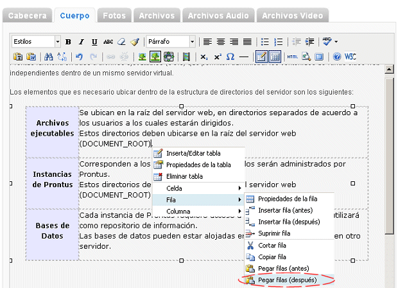Paste as plain text icon
Viewport: 398px width, 288px height.
[18, 57]
